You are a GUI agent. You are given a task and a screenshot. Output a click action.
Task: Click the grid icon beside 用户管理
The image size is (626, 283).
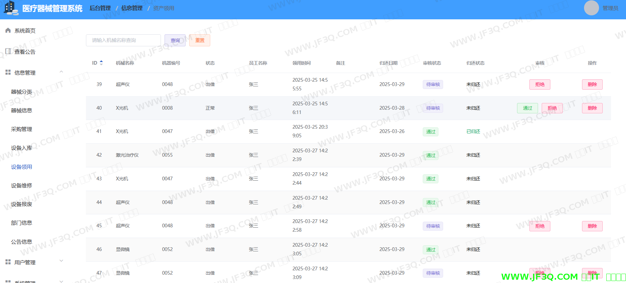coord(8,262)
